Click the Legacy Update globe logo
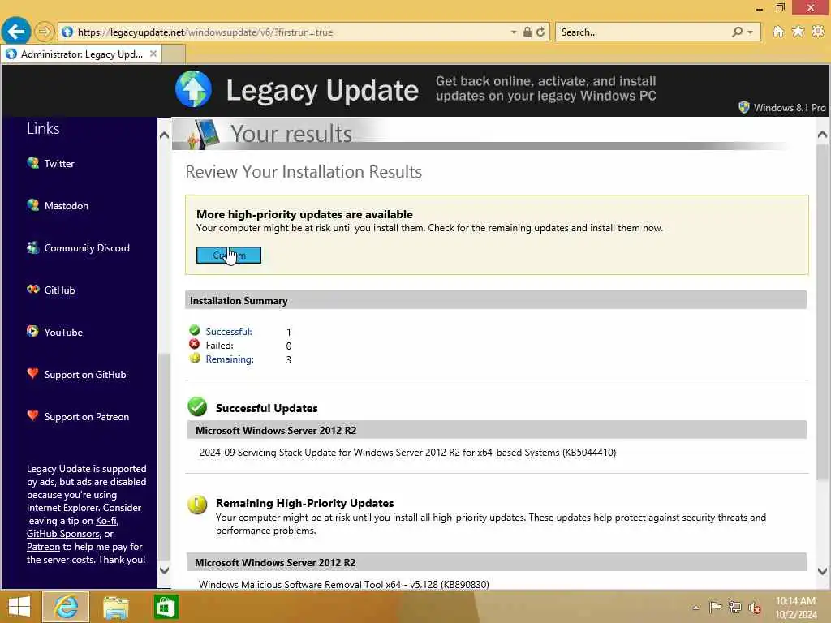The height and width of the screenshot is (623, 831). (x=193, y=89)
